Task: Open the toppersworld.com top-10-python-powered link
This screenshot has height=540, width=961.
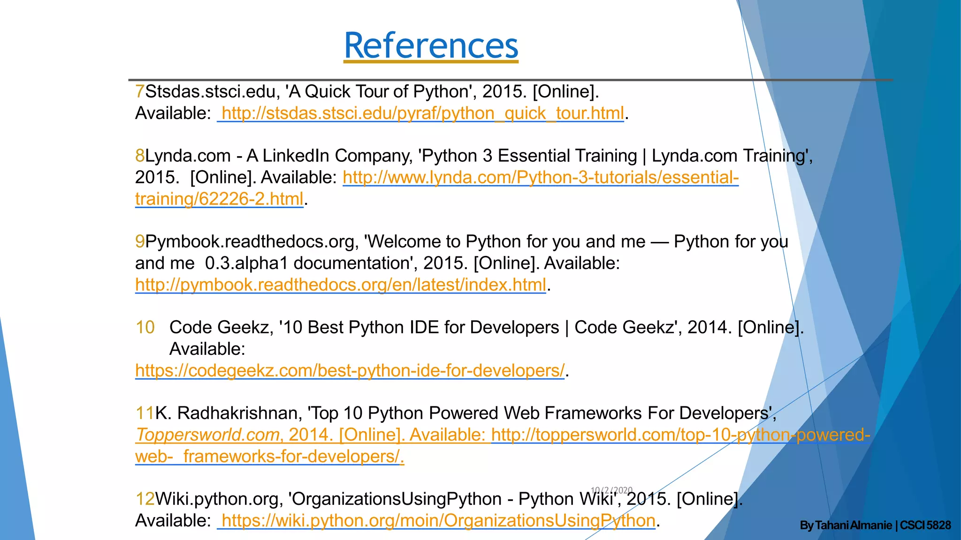Action: (x=680, y=435)
